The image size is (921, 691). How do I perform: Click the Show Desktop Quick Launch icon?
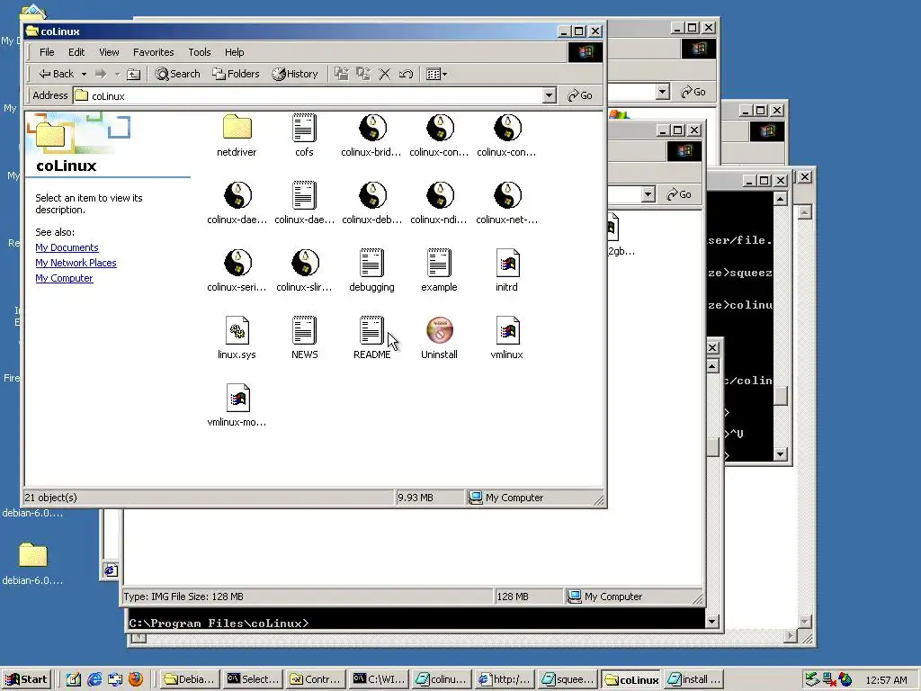coord(74,679)
